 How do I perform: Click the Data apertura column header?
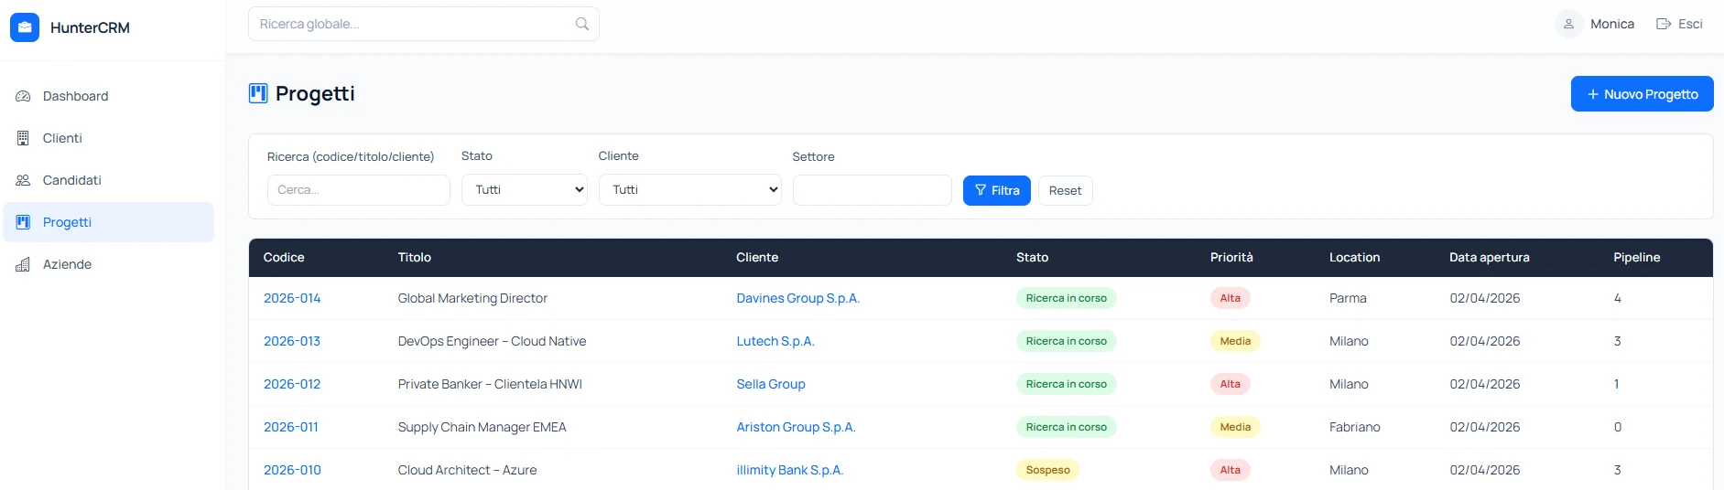tap(1490, 258)
